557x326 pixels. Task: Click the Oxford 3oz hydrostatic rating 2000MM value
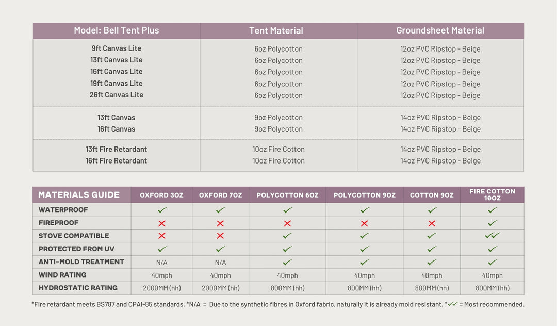click(x=162, y=288)
